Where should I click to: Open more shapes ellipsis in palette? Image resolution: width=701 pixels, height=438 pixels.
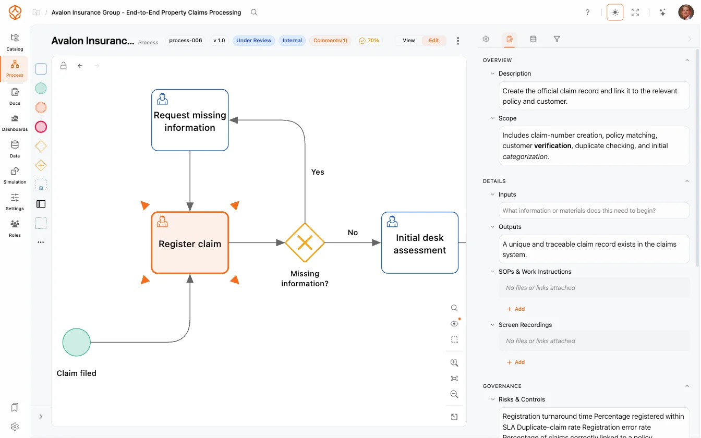coord(41,242)
